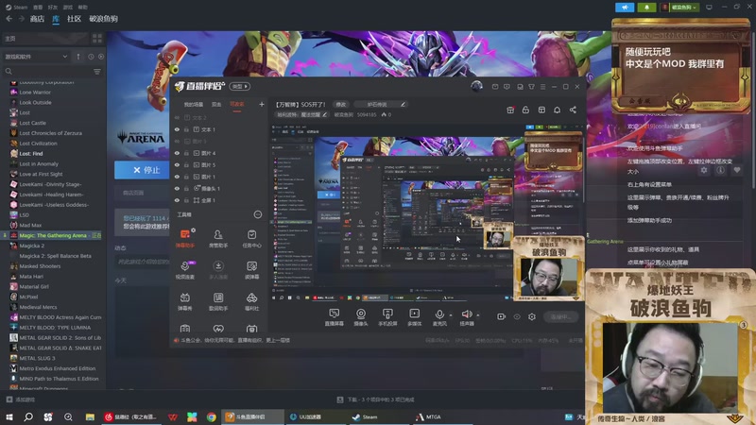756x425 pixels.
Task: Click the 修改 button next to stream title
Action: pos(341,104)
